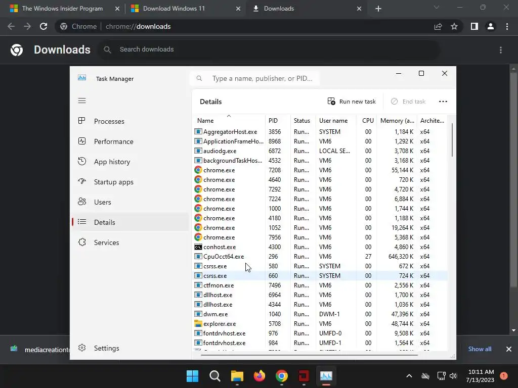Switch to the Performance page
518x388 pixels.
[131, 141]
